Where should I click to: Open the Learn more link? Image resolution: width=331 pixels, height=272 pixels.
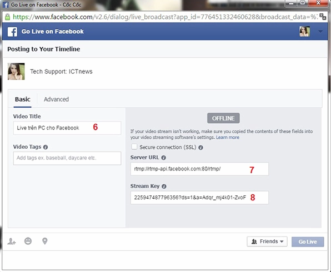(227, 137)
